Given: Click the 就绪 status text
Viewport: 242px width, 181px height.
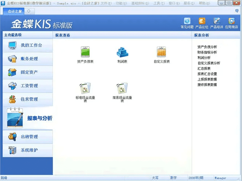Looking at the screenshot, I should click(x=4, y=178).
